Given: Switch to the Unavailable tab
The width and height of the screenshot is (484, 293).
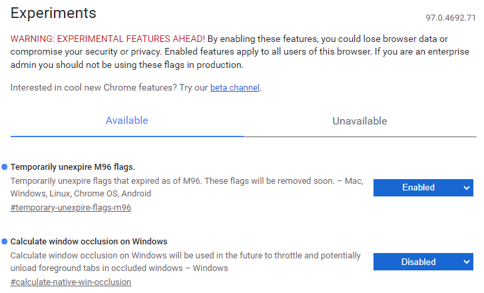Looking at the screenshot, I should pyautogui.click(x=360, y=121).
